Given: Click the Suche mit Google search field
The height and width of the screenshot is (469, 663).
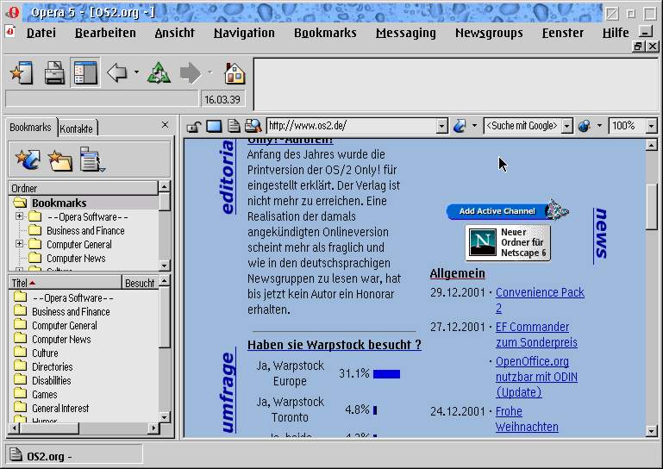Looking at the screenshot, I should coord(522,126).
